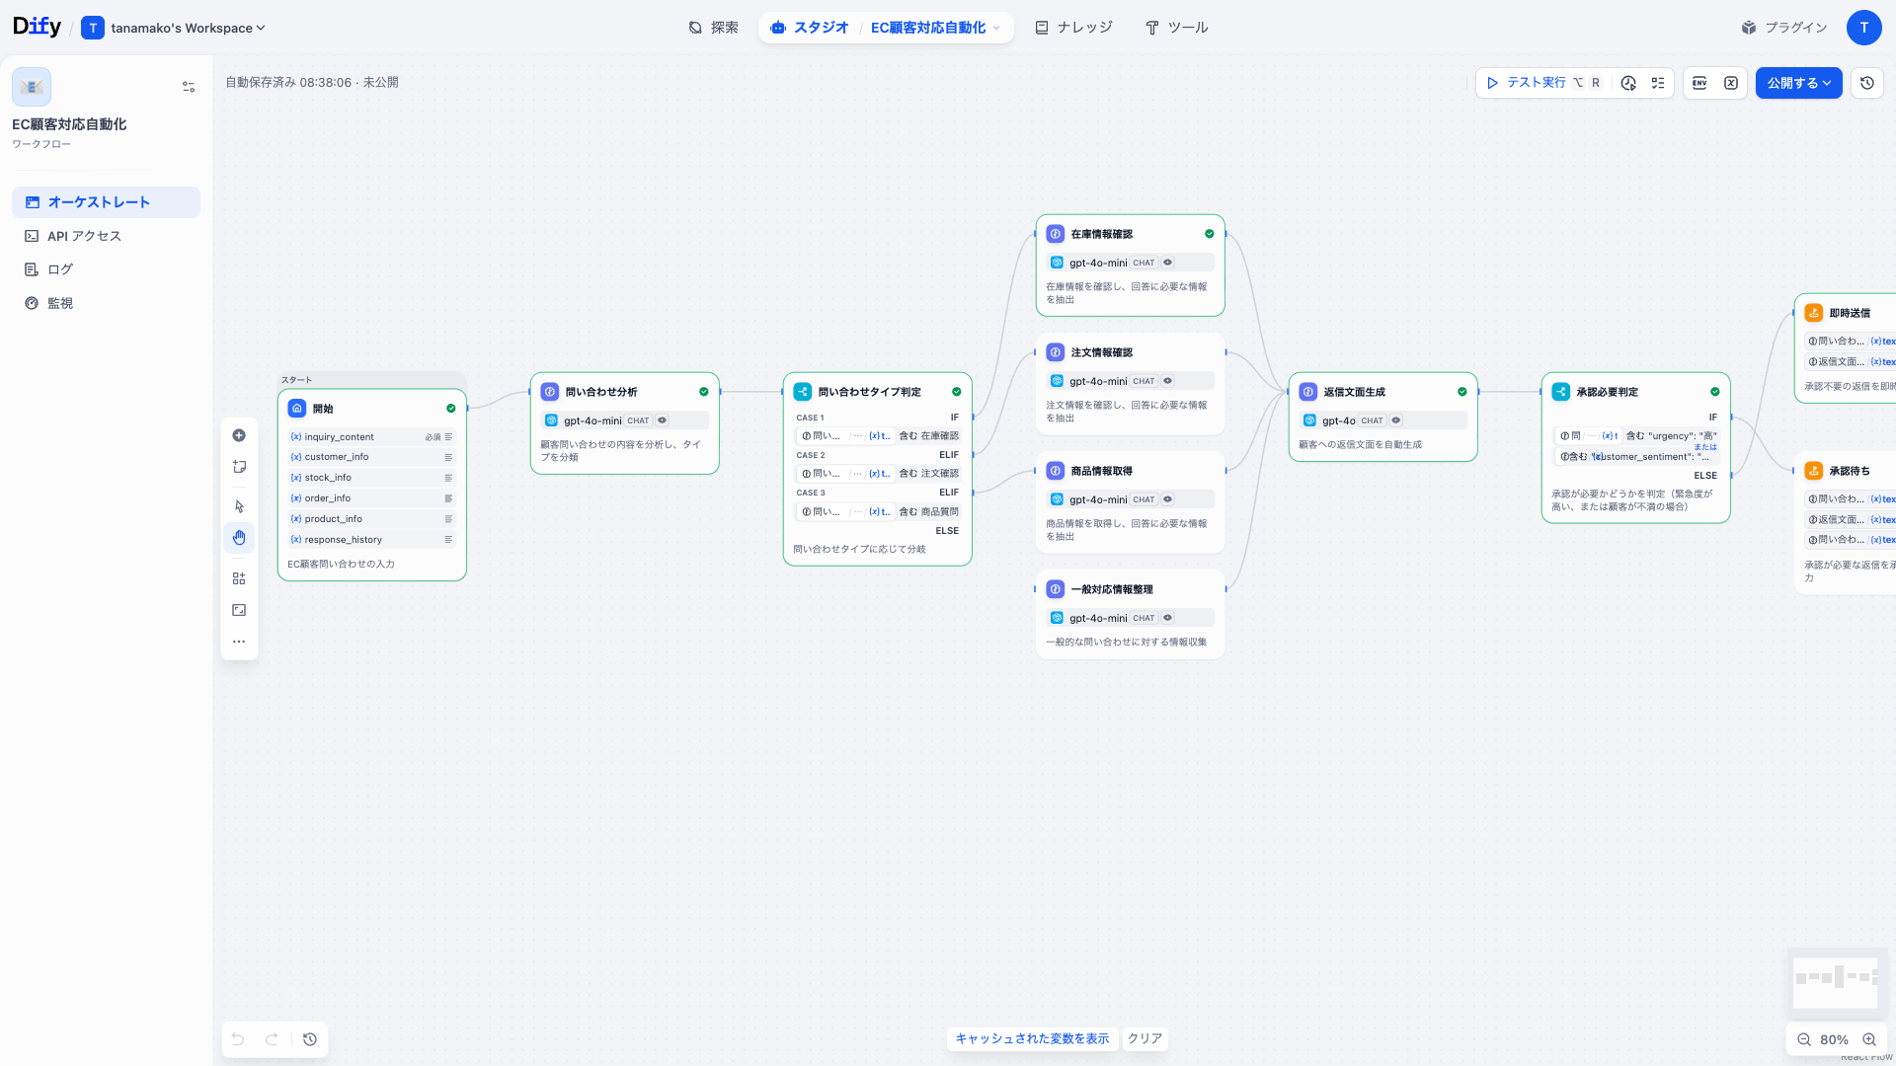Show cached variables via キャッシュされた変数を表示
1896x1066 pixels.
(1032, 1038)
